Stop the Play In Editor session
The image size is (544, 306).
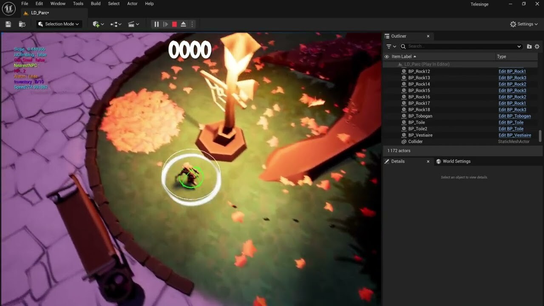point(174,24)
